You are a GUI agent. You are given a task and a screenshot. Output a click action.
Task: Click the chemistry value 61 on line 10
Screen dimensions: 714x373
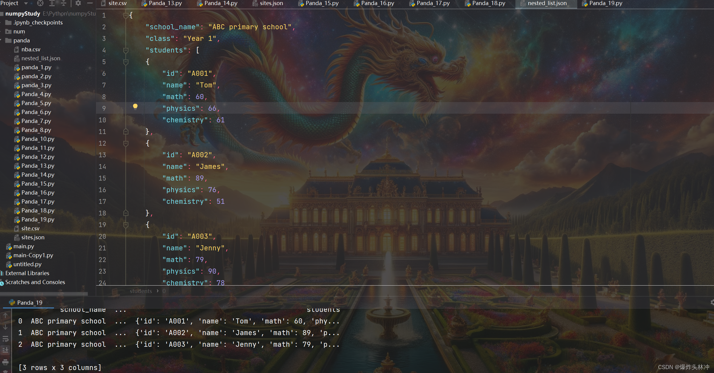click(x=221, y=120)
